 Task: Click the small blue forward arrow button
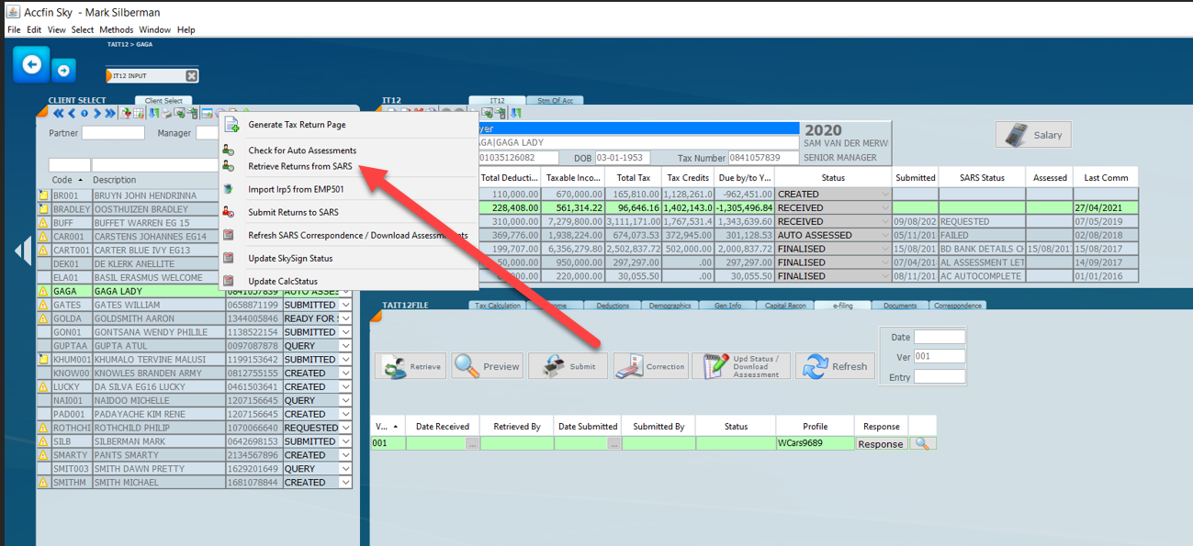pos(63,70)
